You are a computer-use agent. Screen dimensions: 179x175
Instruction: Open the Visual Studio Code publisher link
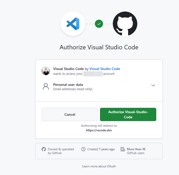(105, 69)
